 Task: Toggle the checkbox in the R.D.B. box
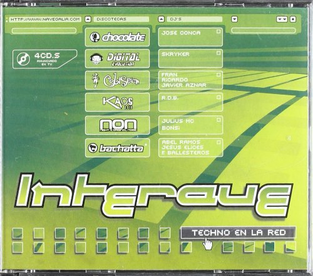pos(218,97)
